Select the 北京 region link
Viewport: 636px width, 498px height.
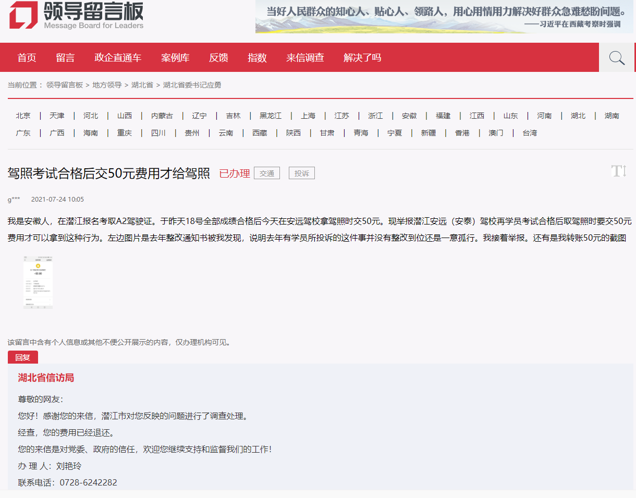(x=23, y=116)
